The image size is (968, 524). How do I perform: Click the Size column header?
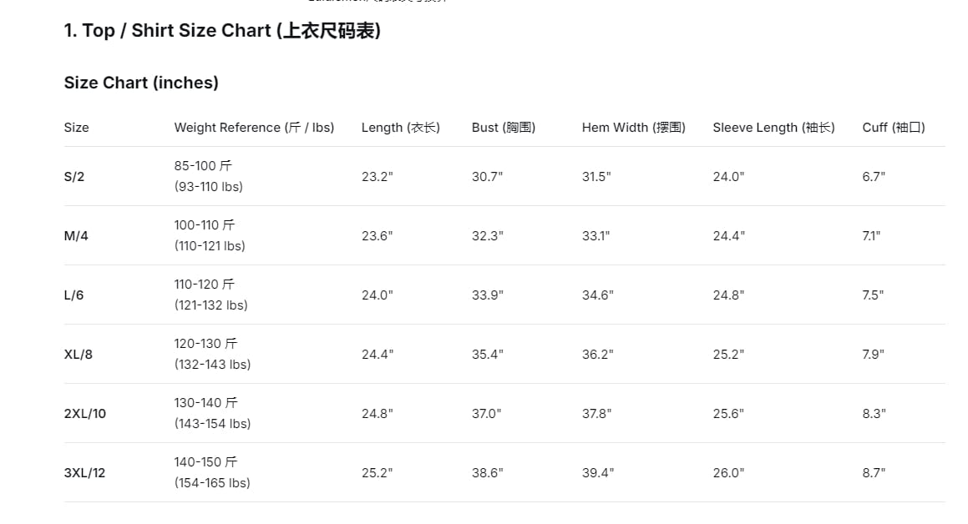point(77,128)
